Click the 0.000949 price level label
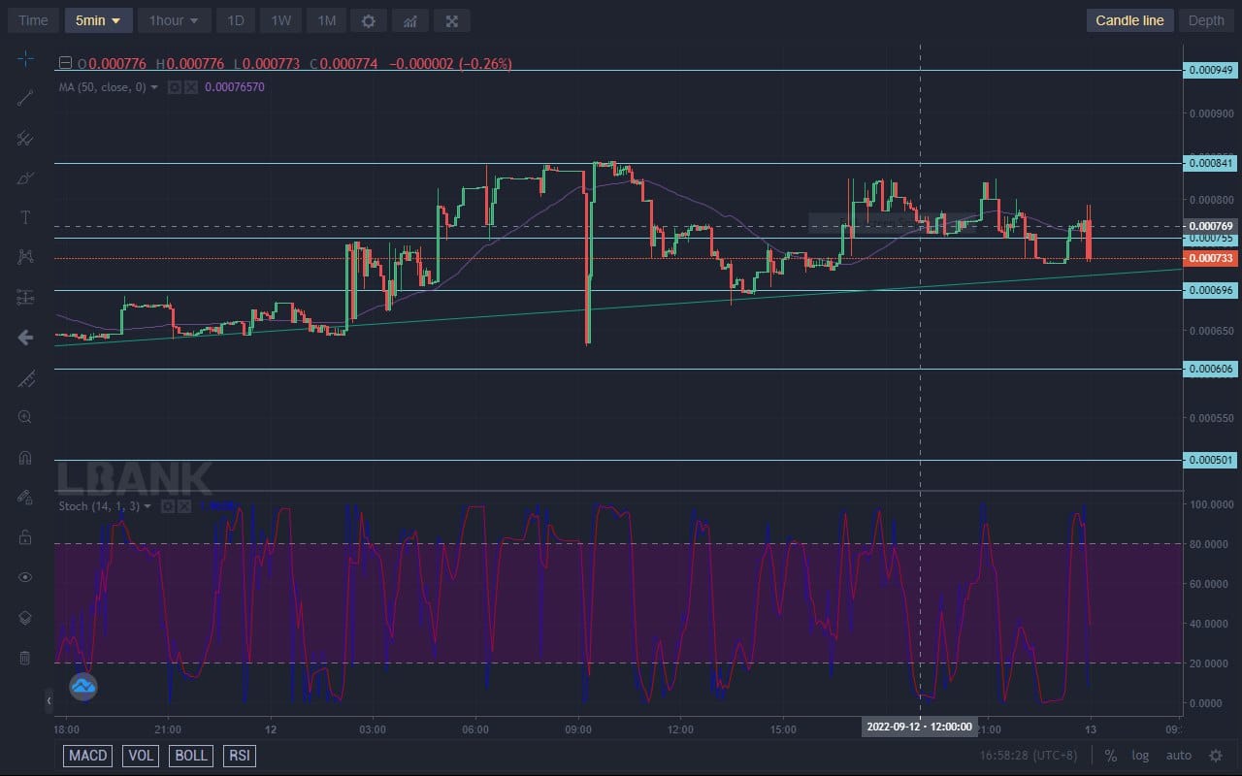The height and width of the screenshot is (776, 1242). click(x=1210, y=70)
